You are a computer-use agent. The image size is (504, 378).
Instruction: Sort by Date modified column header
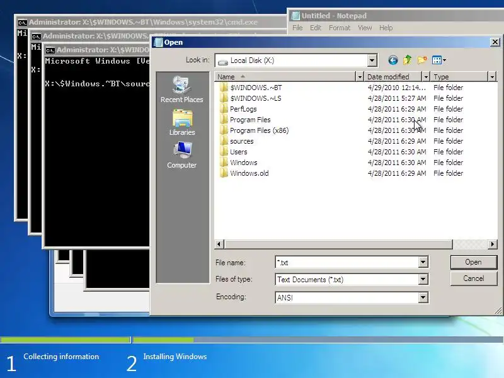pos(393,77)
